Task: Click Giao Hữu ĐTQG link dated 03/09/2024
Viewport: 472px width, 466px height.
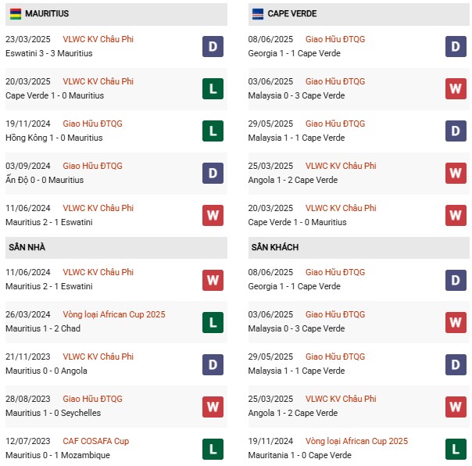Action: 92,166
